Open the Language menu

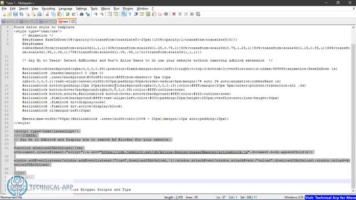point(66,9)
